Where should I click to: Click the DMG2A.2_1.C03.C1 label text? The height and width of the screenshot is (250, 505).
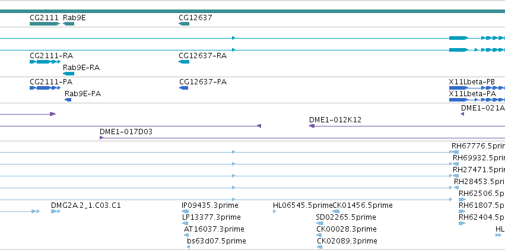86,205
